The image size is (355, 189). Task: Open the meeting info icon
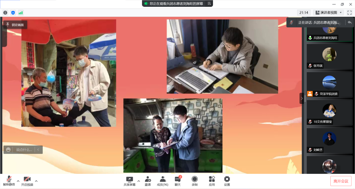point(5,12)
